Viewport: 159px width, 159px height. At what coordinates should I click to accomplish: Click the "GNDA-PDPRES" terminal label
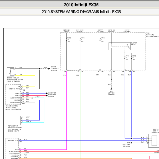pos(15,102)
